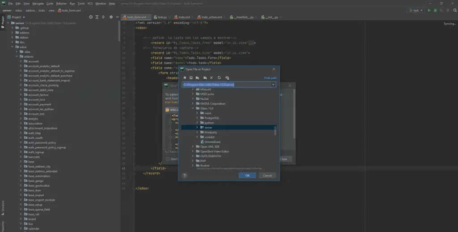Click the Debug bug icon in toolbar
Image resolution: width=458 pixels, height=232 pixels.
click(x=435, y=10)
